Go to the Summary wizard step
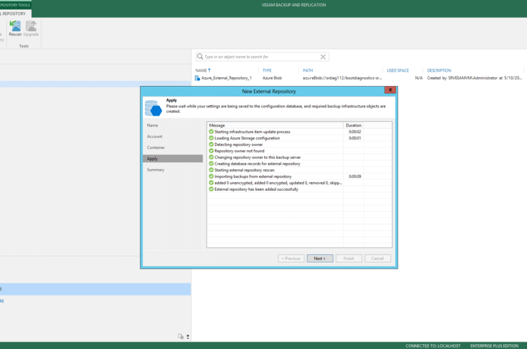Screen dimensions: 527x349 pos(155,170)
